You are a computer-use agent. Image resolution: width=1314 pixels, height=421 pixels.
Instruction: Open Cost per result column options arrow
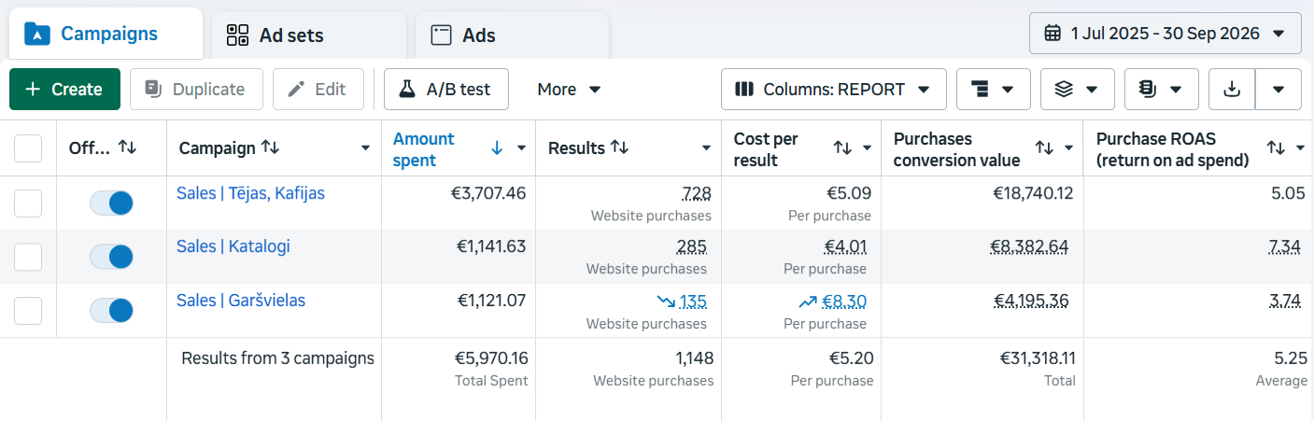(x=867, y=148)
